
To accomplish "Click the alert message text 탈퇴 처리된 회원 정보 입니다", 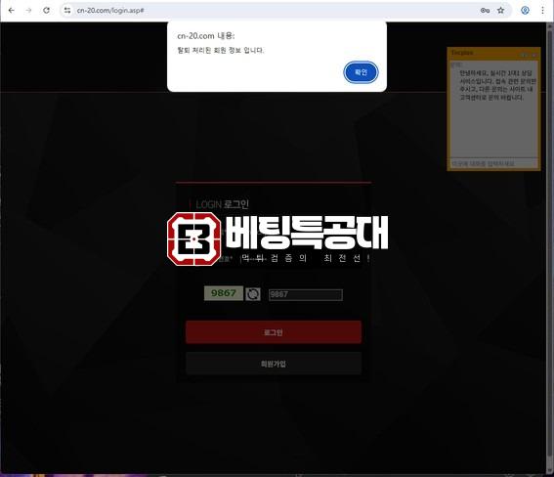I will [221, 50].
